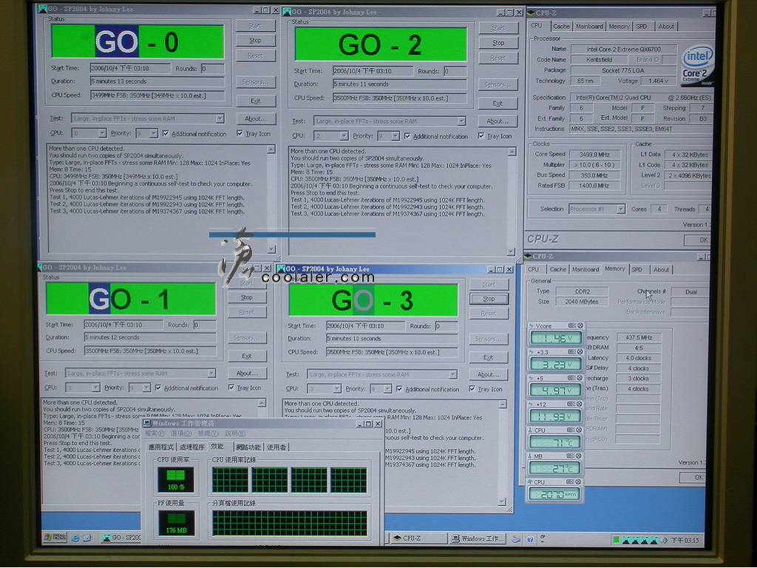Open the 開始 Start button on taskbar
This screenshot has height=568, width=757.
point(55,537)
